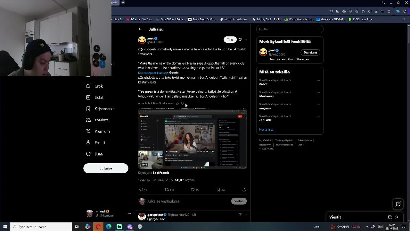This screenshot has height=231, width=410.
Task: Click the repost icon showing 118
Action: coord(169,190)
